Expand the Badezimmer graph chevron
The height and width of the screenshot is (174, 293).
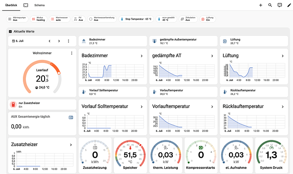142,56
